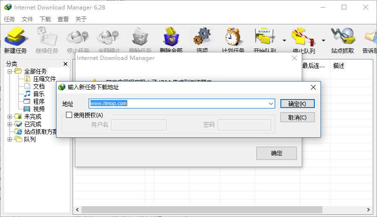Click the 删除全部 delete all toolbar icon
Viewport: 377px width, 217px height.
click(x=171, y=37)
